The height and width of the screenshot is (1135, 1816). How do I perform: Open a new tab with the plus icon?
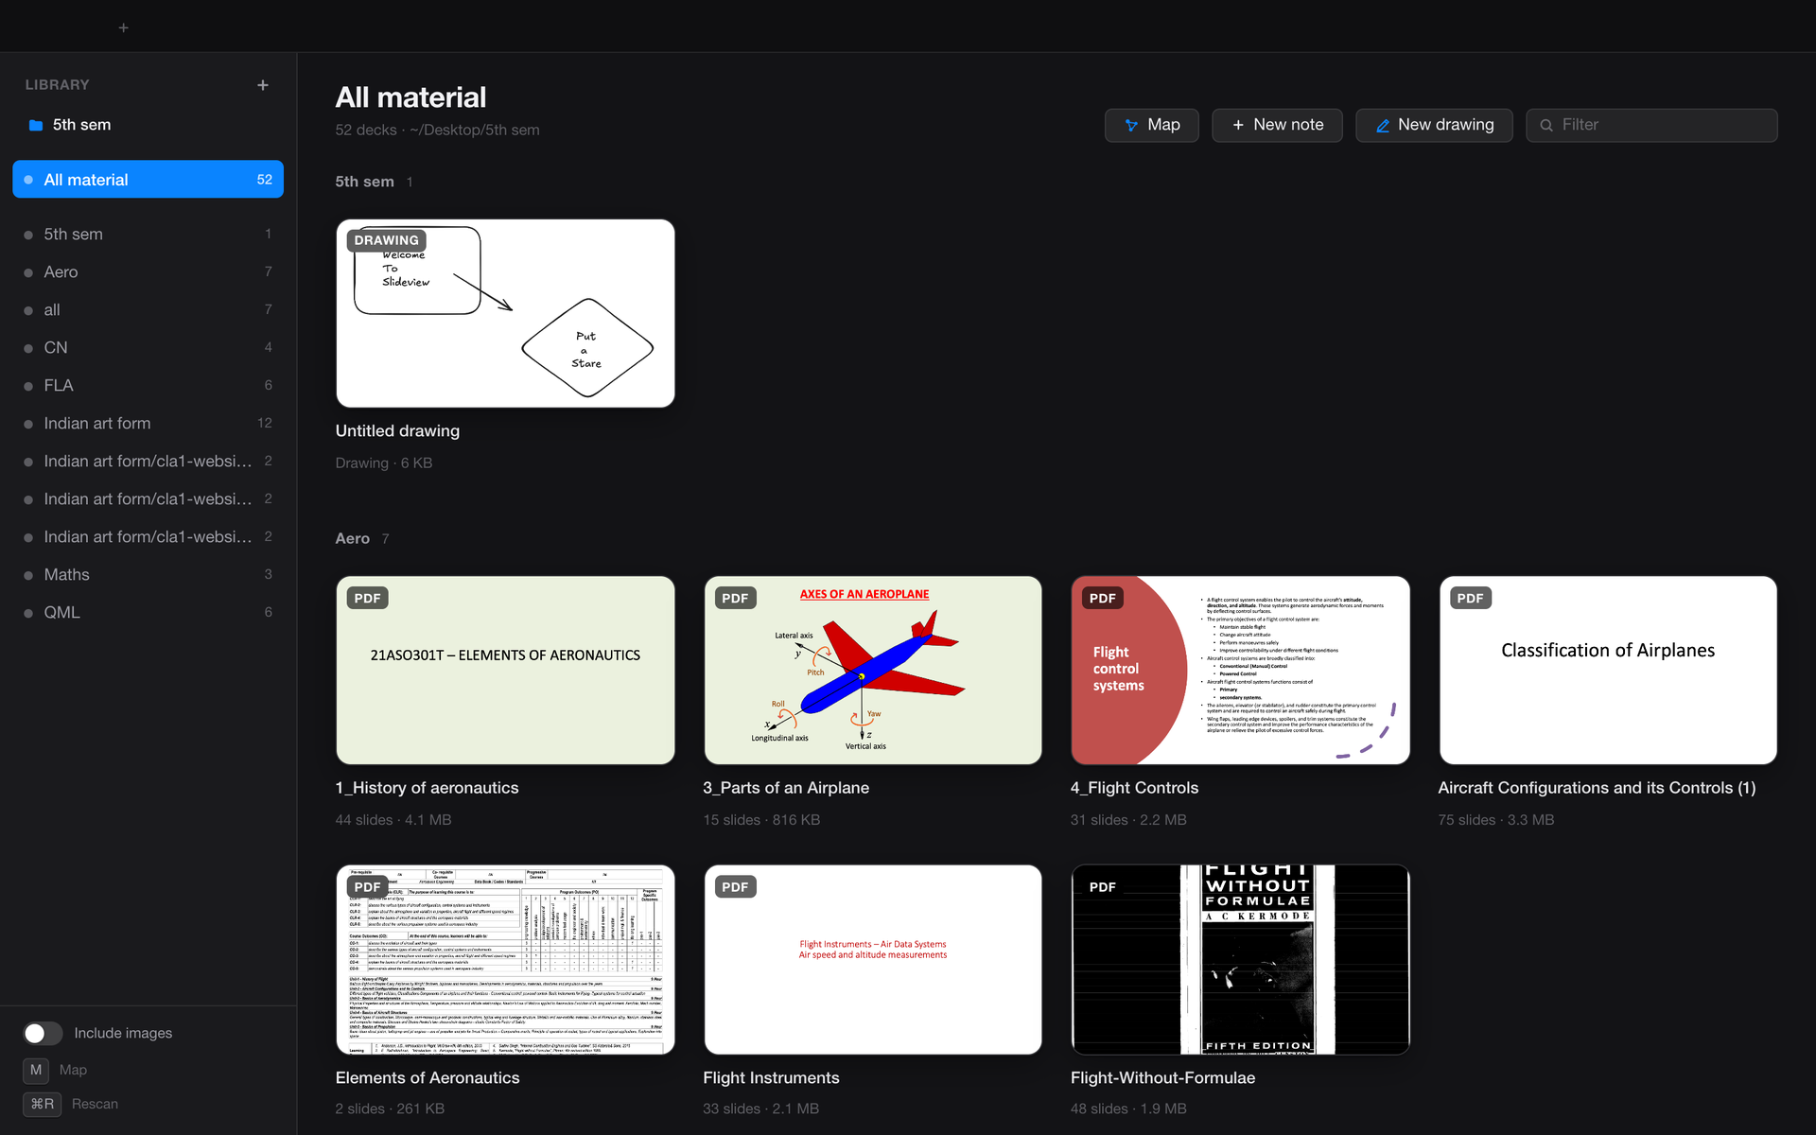(x=123, y=27)
